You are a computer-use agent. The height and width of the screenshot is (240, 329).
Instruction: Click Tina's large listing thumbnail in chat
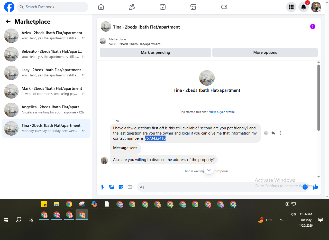(207, 78)
